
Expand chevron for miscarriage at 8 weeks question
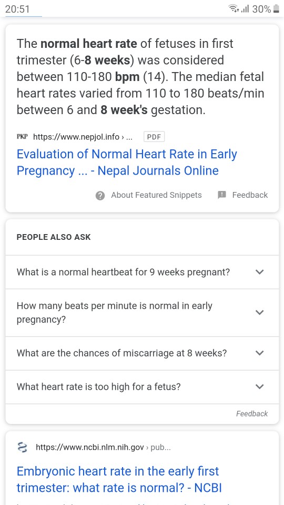(x=259, y=353)
